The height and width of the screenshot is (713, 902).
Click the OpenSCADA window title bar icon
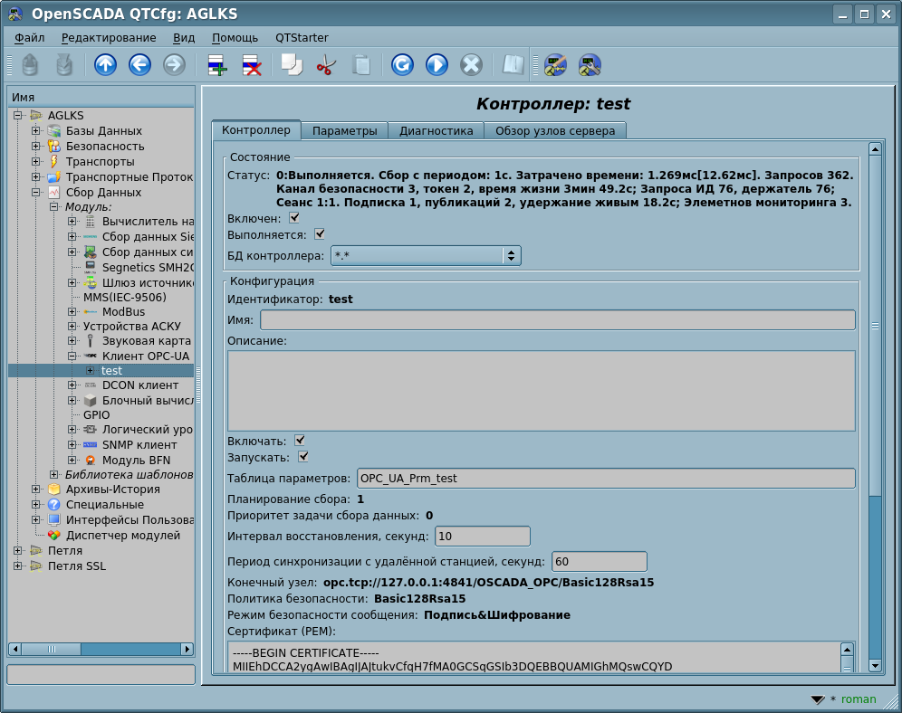click(x=15, y=14)
